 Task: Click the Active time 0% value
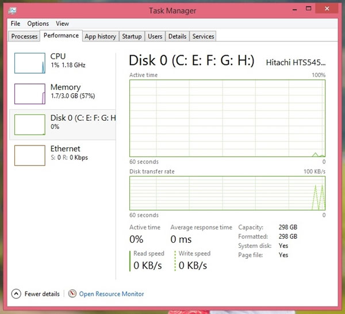136,239
